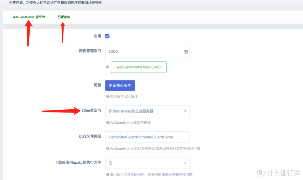Click the help icon next to 核心版本:v0.106.3

(108, 96)
